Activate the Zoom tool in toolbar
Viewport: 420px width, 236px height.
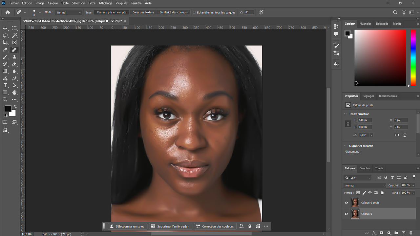5,99
